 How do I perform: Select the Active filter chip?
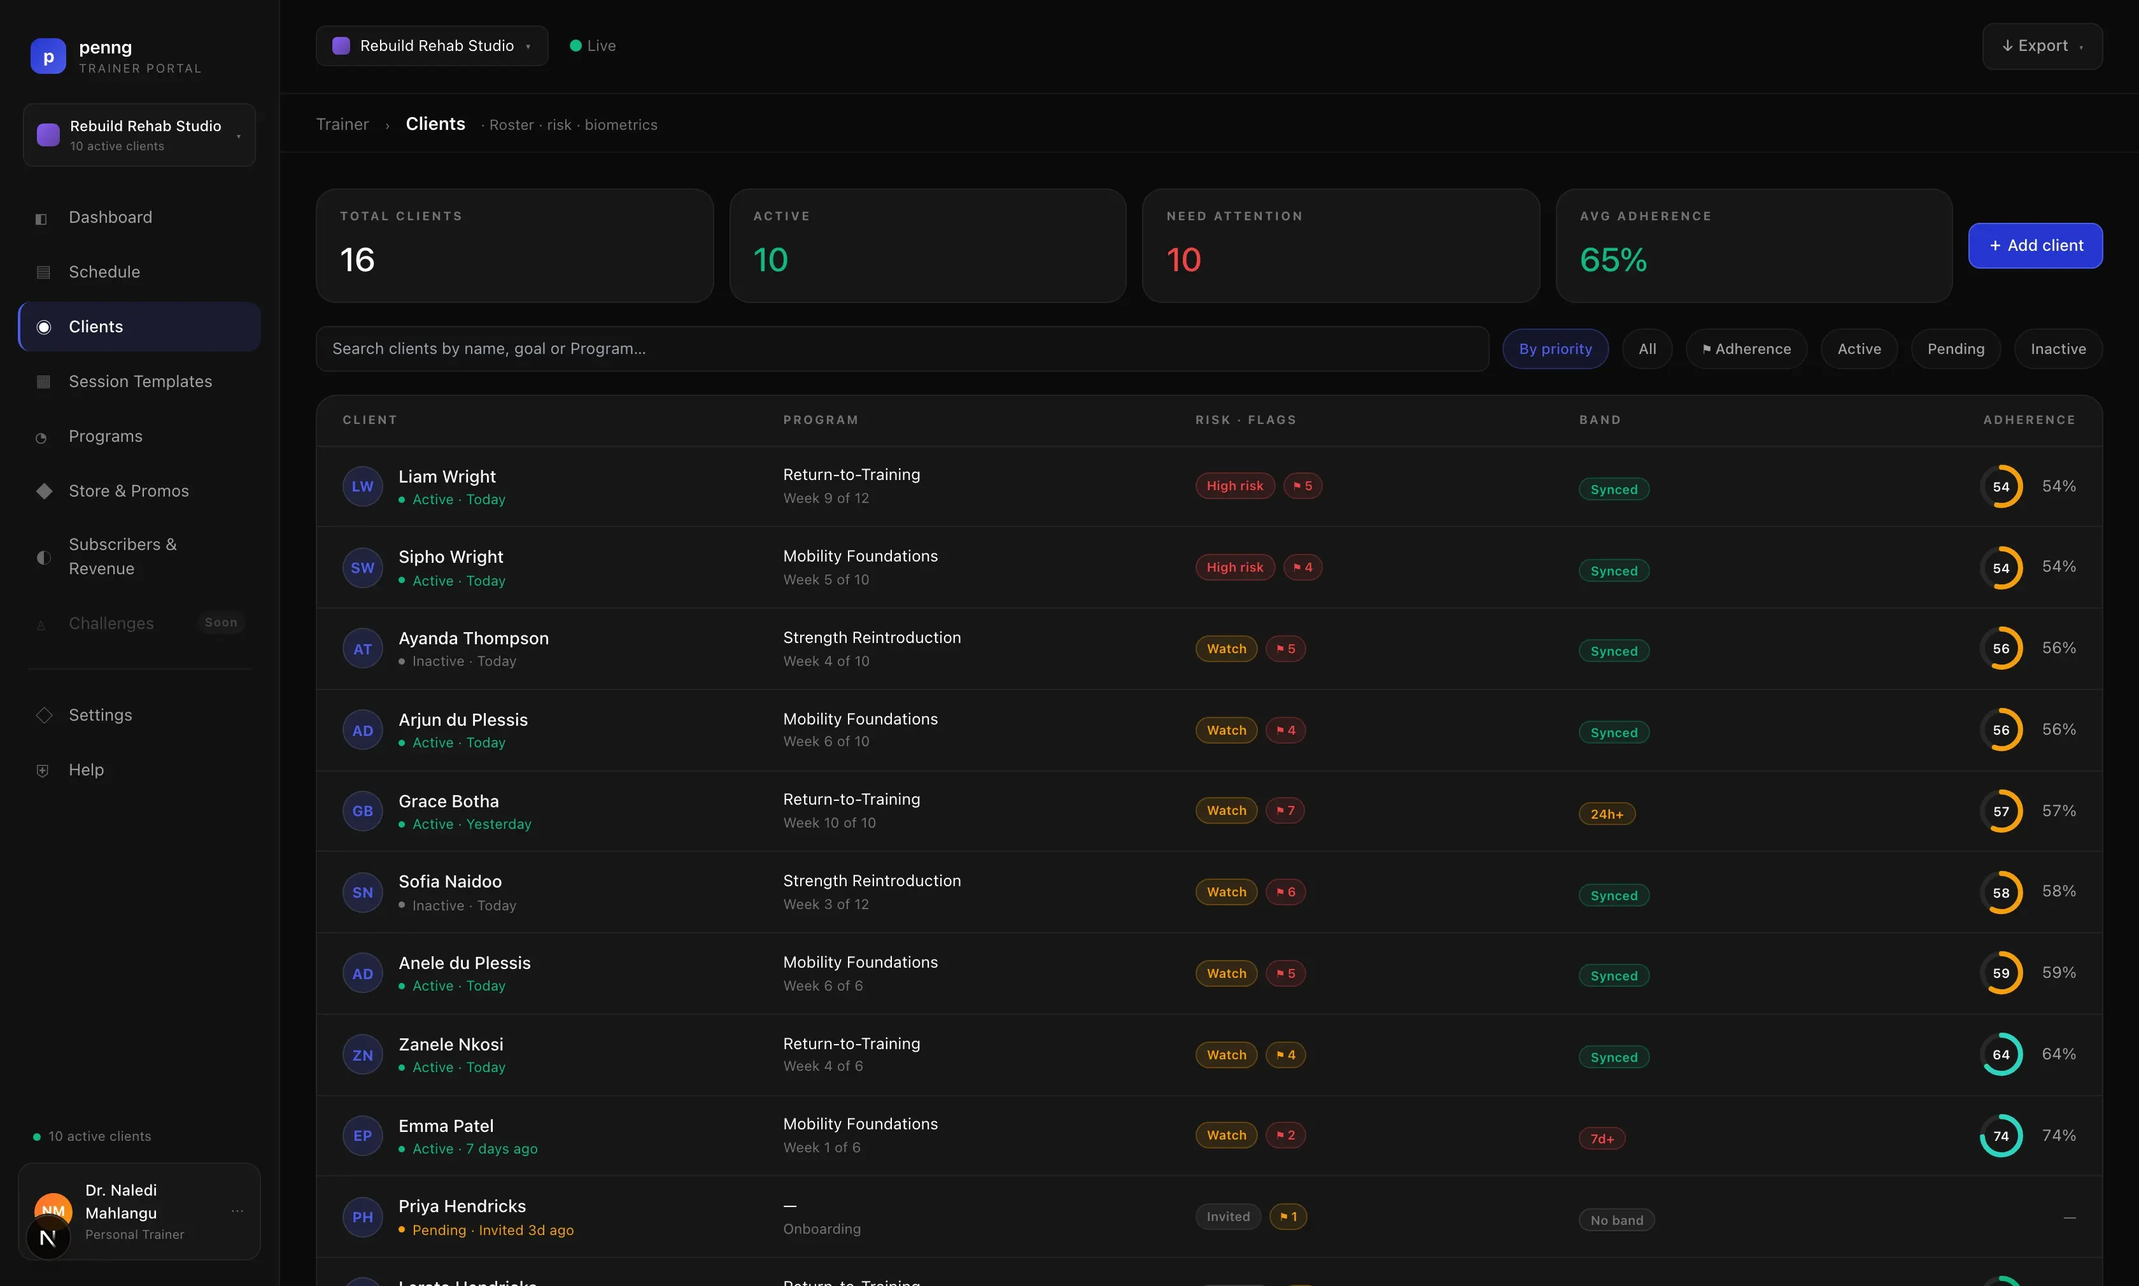tap(1859, 348)
